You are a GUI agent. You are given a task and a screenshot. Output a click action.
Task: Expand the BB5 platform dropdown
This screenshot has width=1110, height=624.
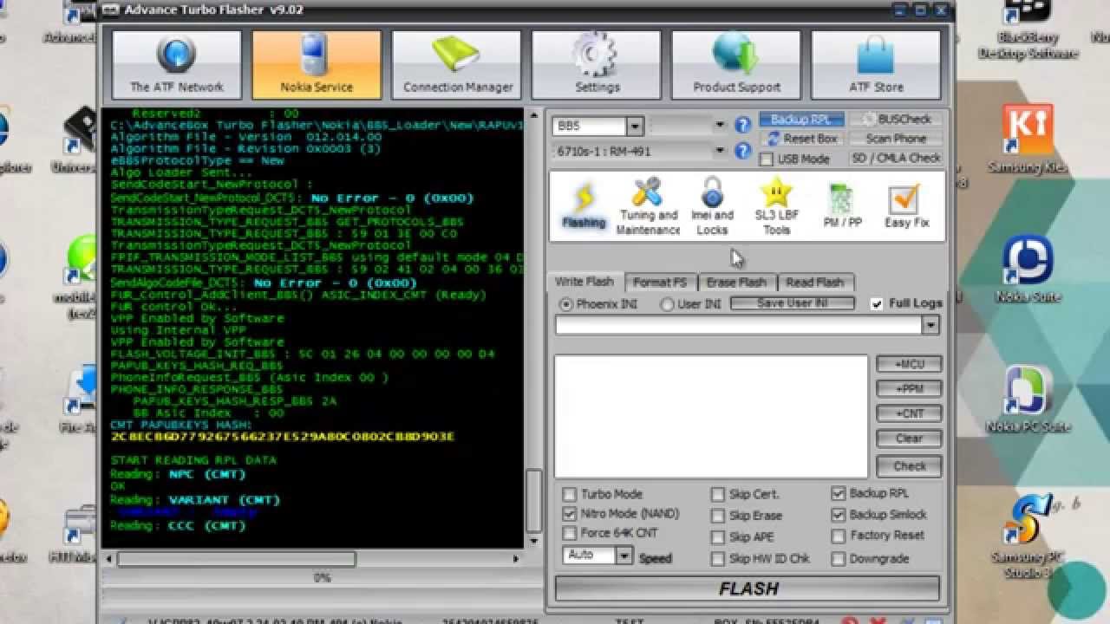pyautogui.click(x=635, y=127)
